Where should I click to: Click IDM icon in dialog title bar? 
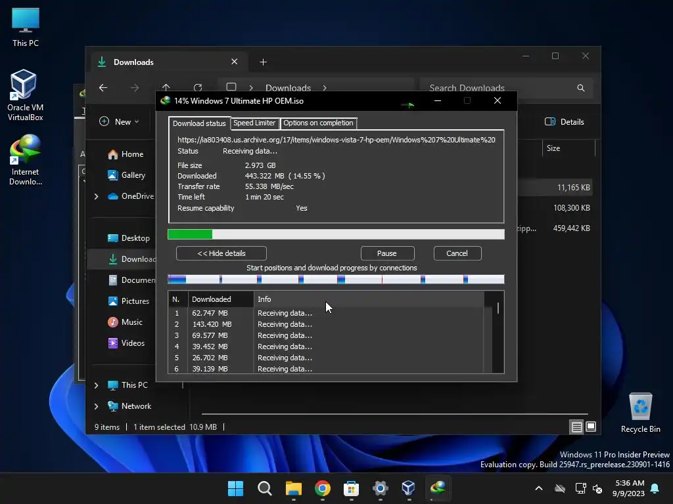pos(165,100)
